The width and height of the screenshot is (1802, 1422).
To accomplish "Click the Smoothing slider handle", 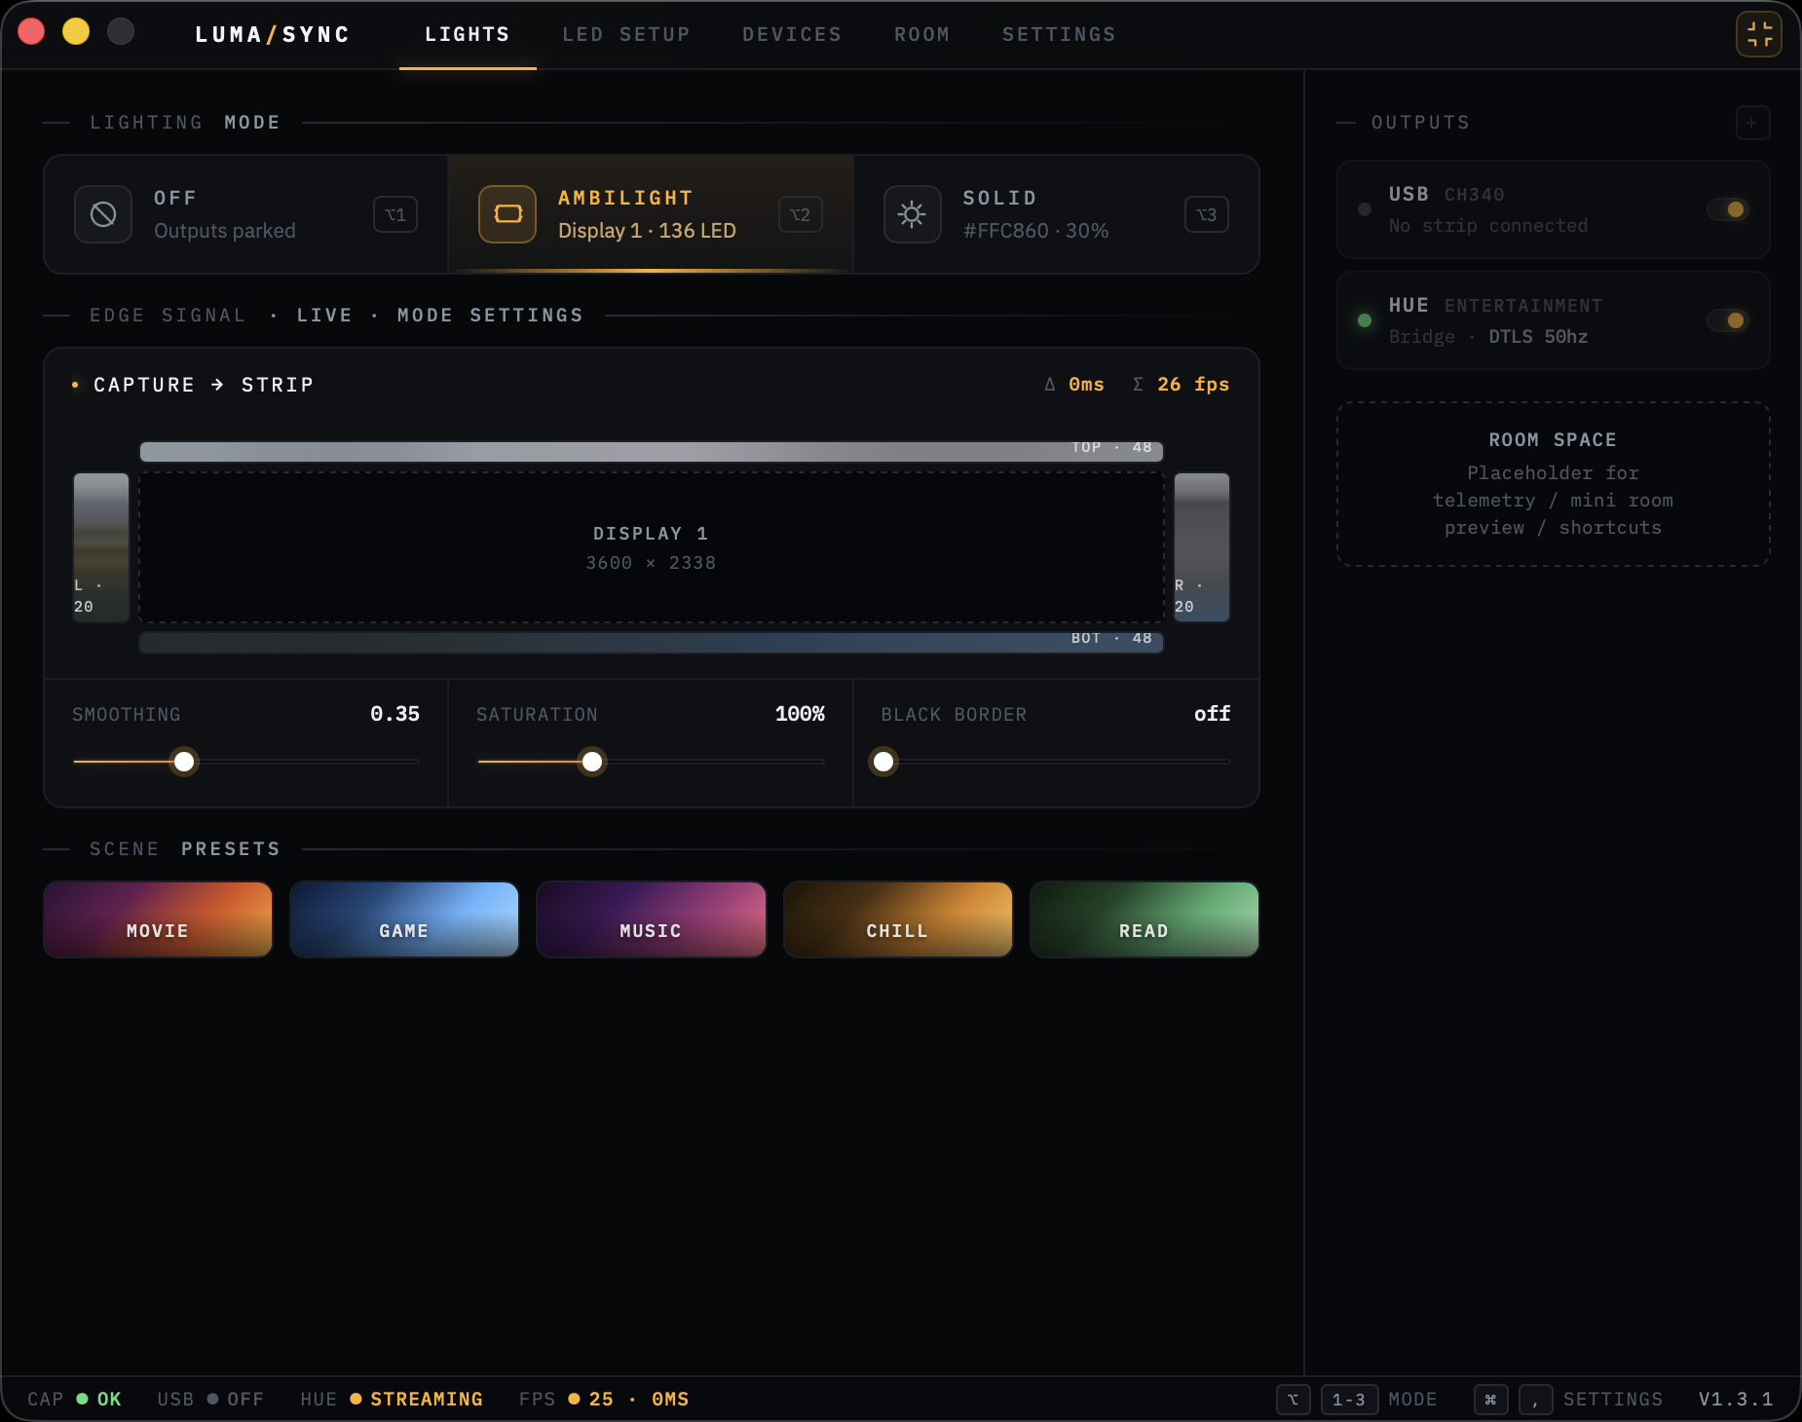I will (x=183, y=762).
